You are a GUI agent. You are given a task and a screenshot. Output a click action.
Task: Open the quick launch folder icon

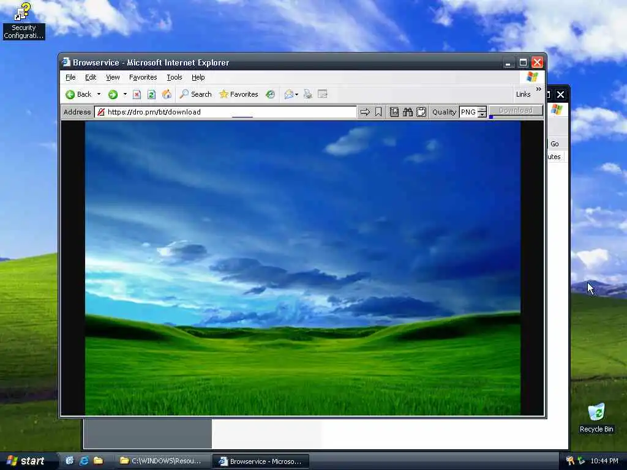click(98, 461)
